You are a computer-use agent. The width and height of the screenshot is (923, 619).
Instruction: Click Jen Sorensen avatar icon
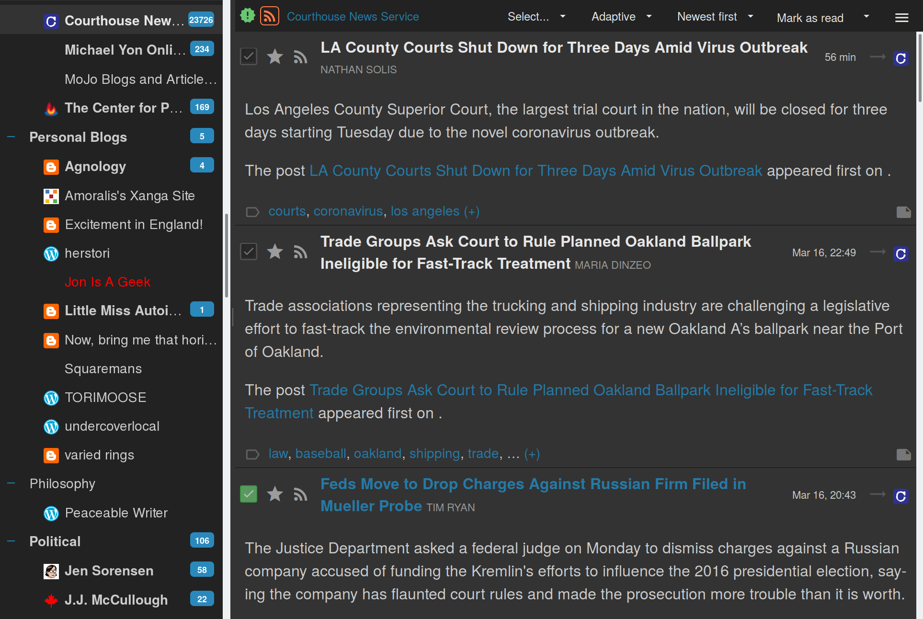tap(51, 571)
